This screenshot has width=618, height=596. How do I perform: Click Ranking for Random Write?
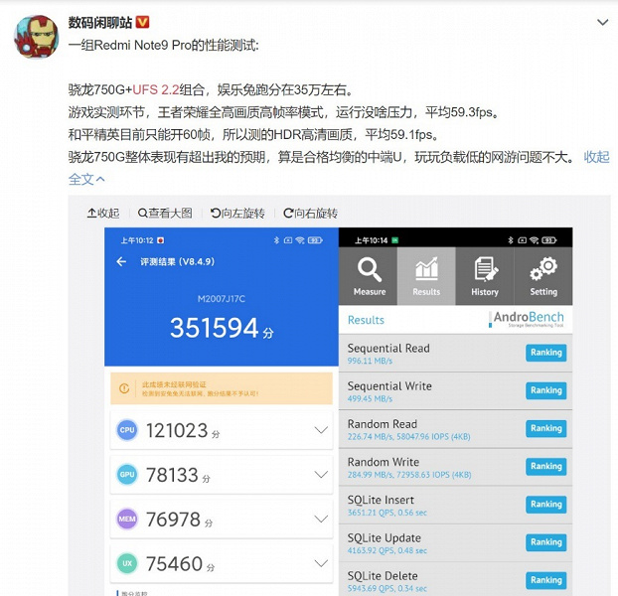click(545, 467)
